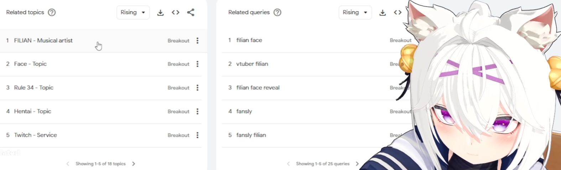Open embed code for Related topics

click(x=176, y=12)
